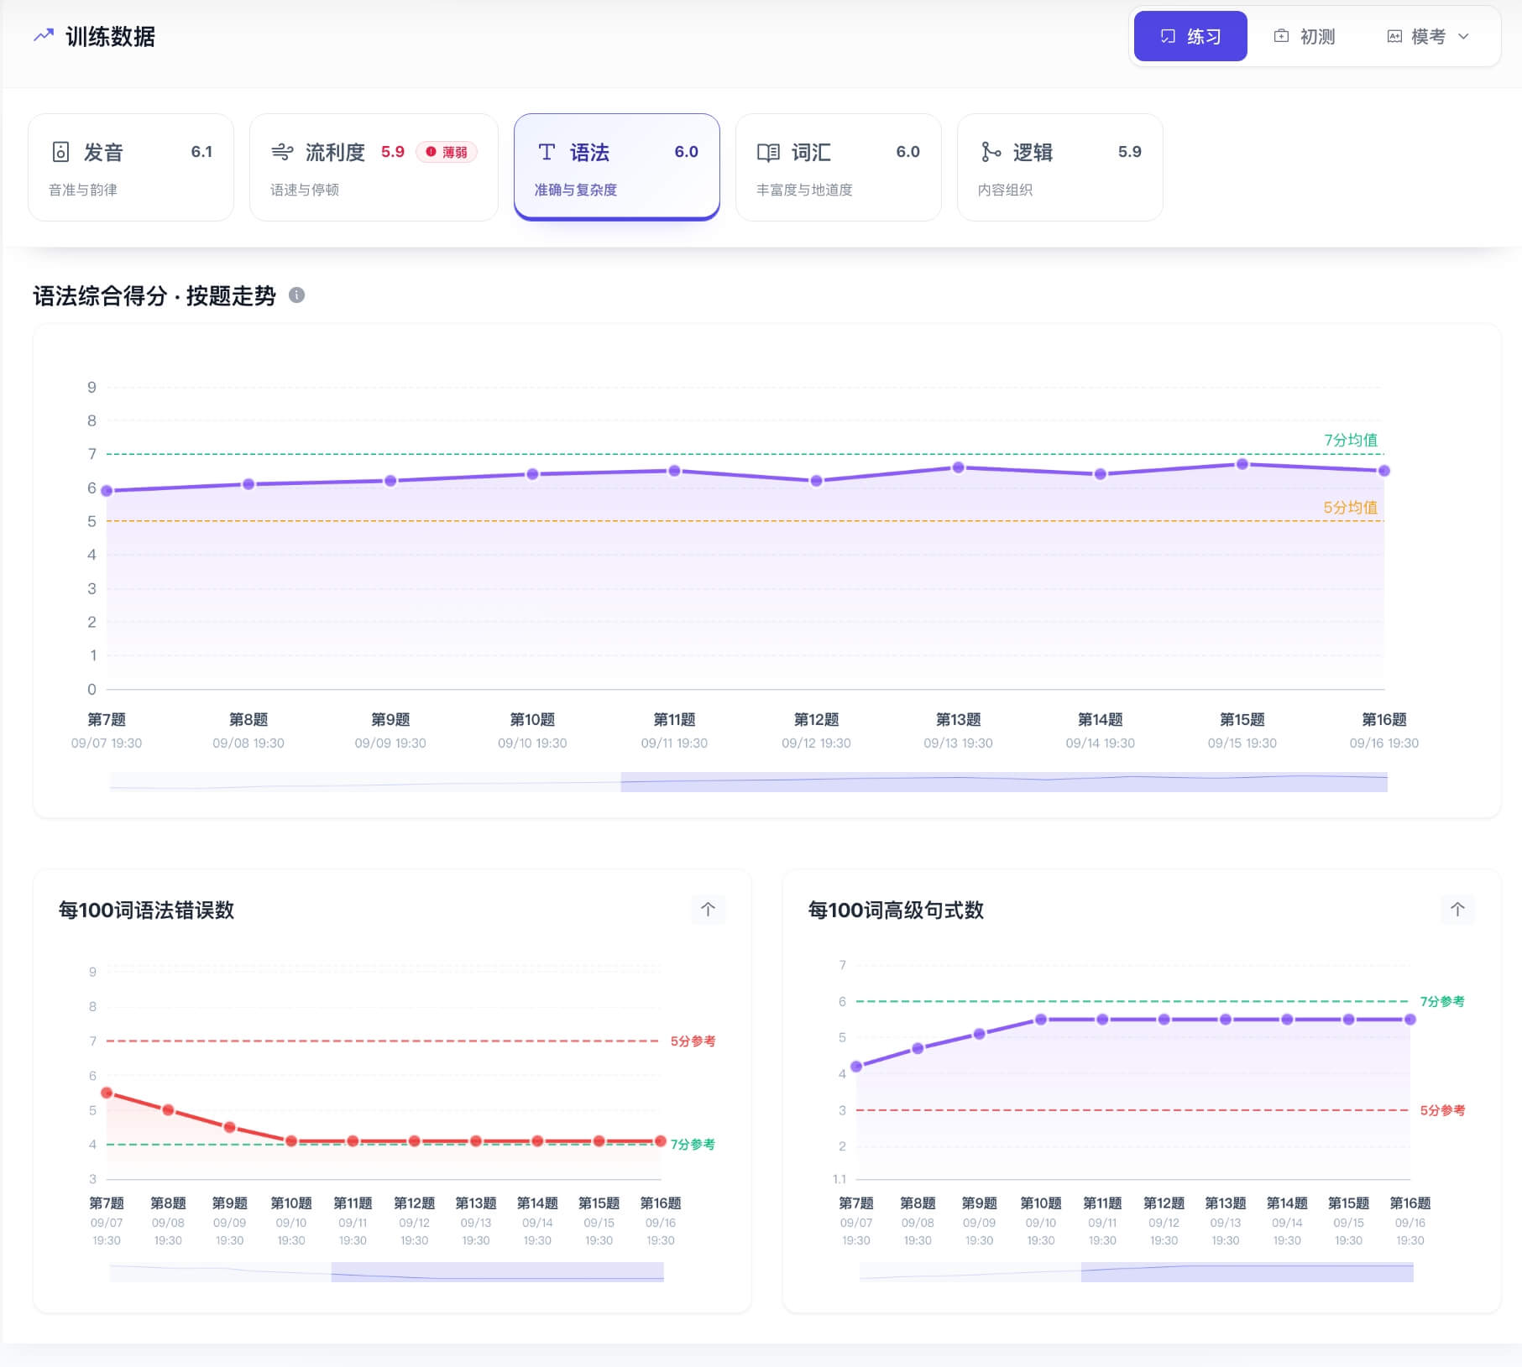
Task: Click the 5分均值 reference line label
Action: point(1350,507)
